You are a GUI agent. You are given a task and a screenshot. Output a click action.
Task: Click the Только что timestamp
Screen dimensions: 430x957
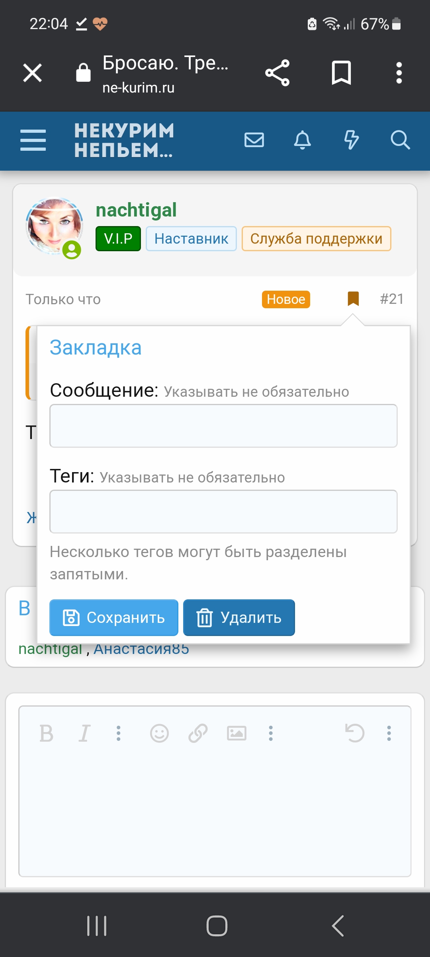tap(63, 299)
